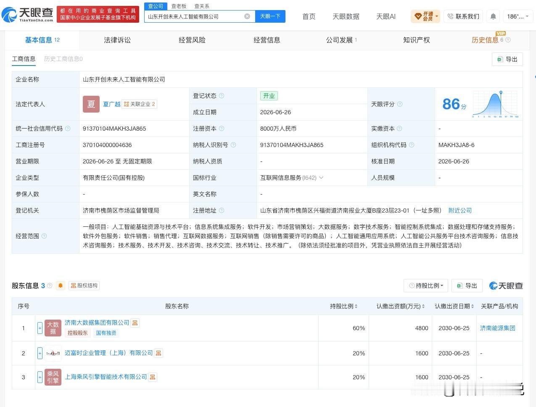The height and width of the screenshot is (407, 536).
Task: Open the 附近公司 link
Action: pyautogui.click(x=460, y=210)
